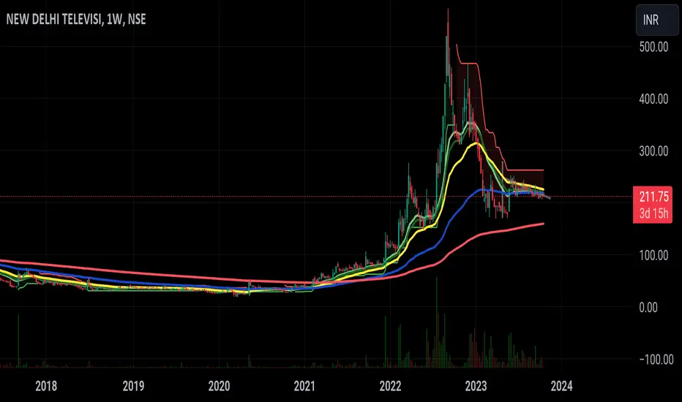Click the 2020 time axis label

(x=219, y=386)
